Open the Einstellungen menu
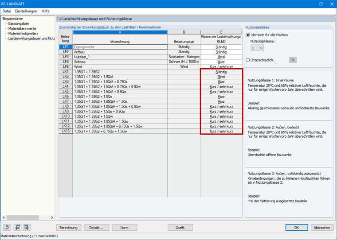337x240 pixels. tap(26, 11)
